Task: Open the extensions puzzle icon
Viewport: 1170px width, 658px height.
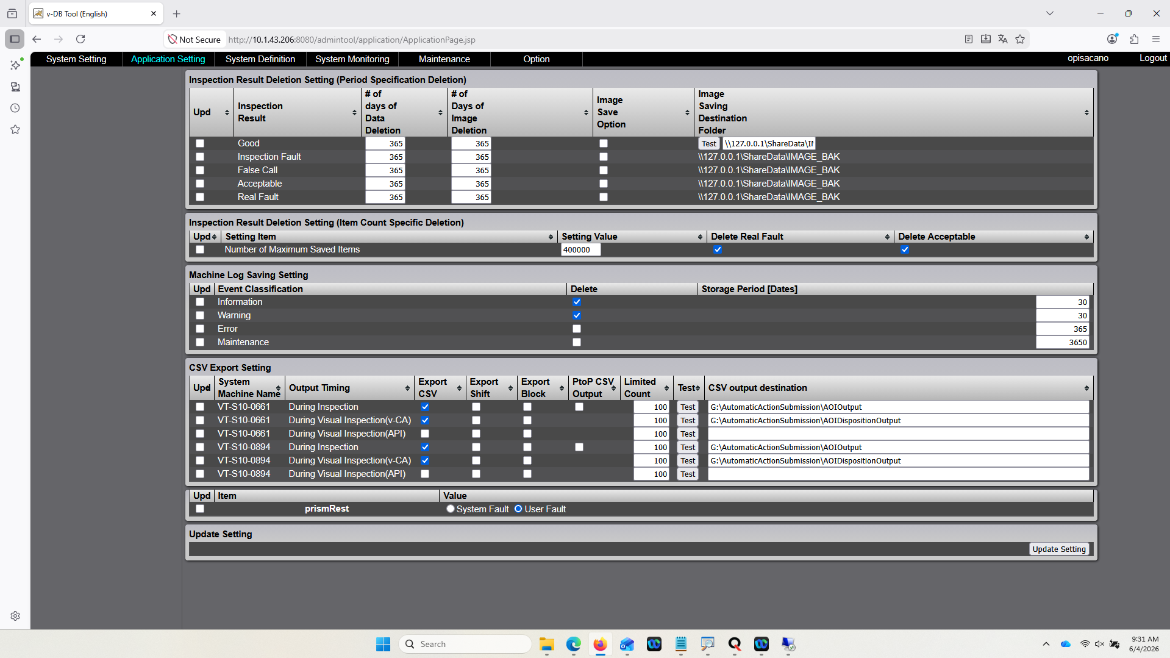Action: point(1134,39)
